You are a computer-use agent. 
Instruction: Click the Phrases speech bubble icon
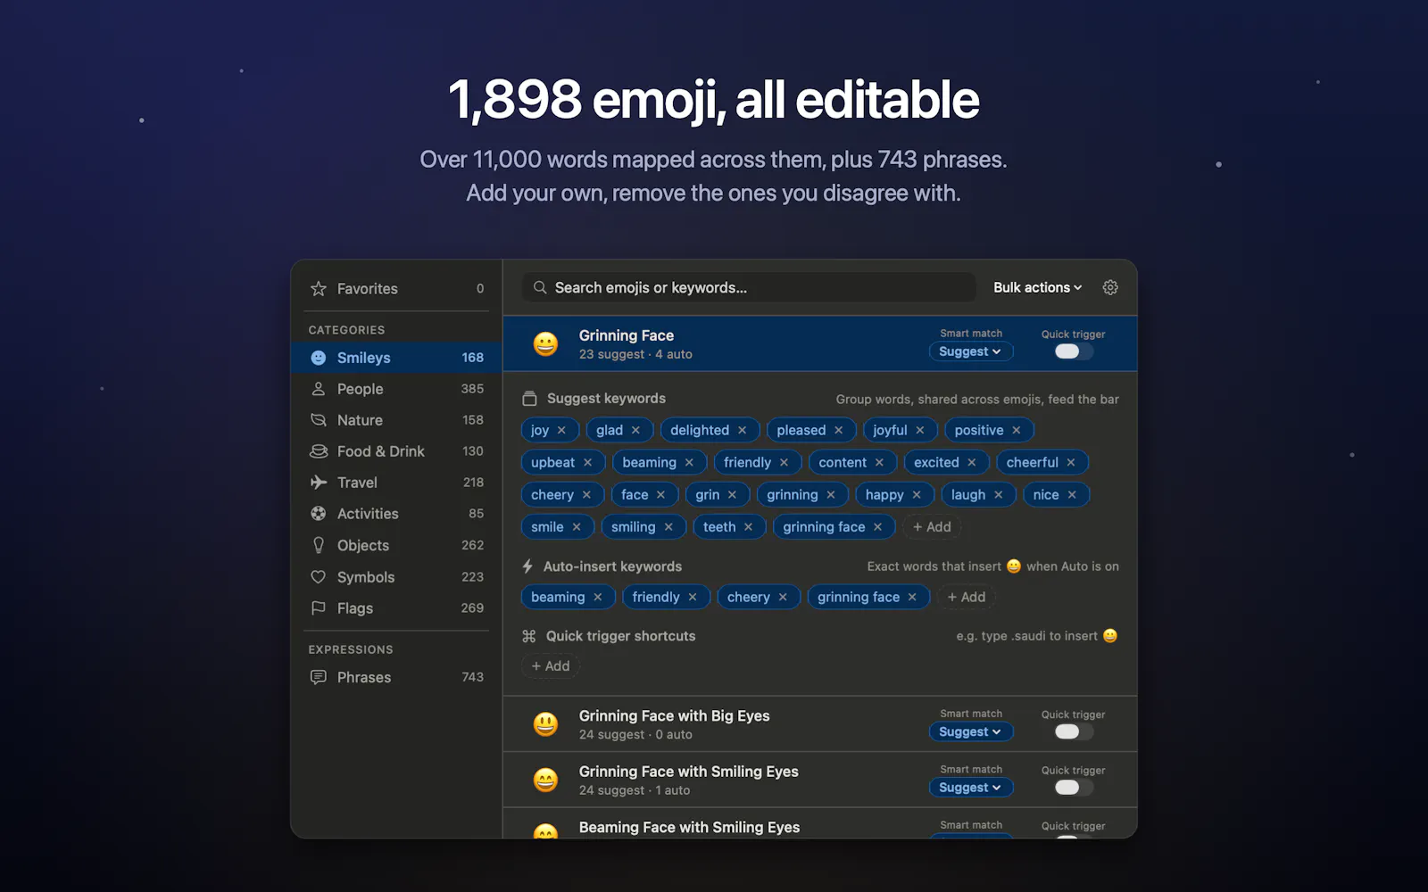(x=318, y=677)
